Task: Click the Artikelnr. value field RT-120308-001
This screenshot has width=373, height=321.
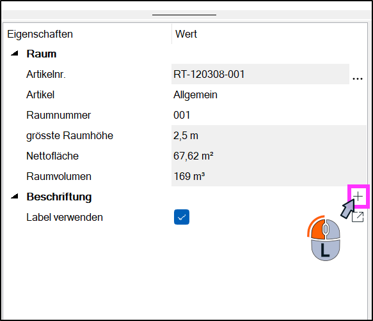Action: [260, 74]
